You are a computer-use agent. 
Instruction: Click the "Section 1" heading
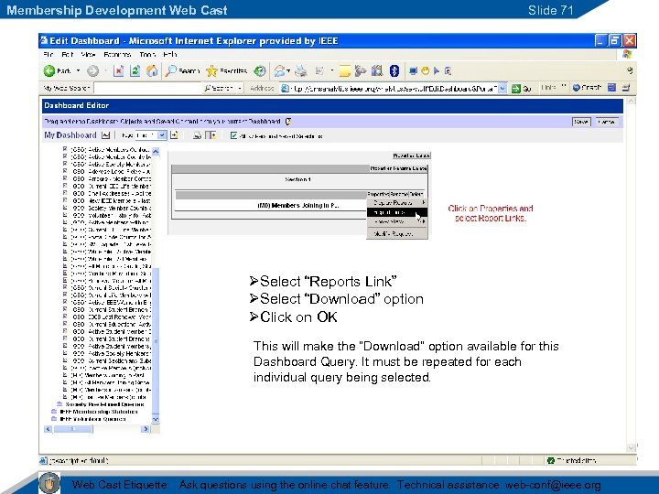[x=298, y=179]
